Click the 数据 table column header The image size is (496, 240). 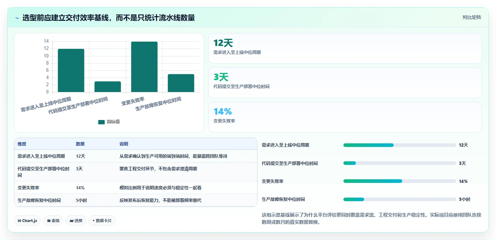click(x=80, y=144)
